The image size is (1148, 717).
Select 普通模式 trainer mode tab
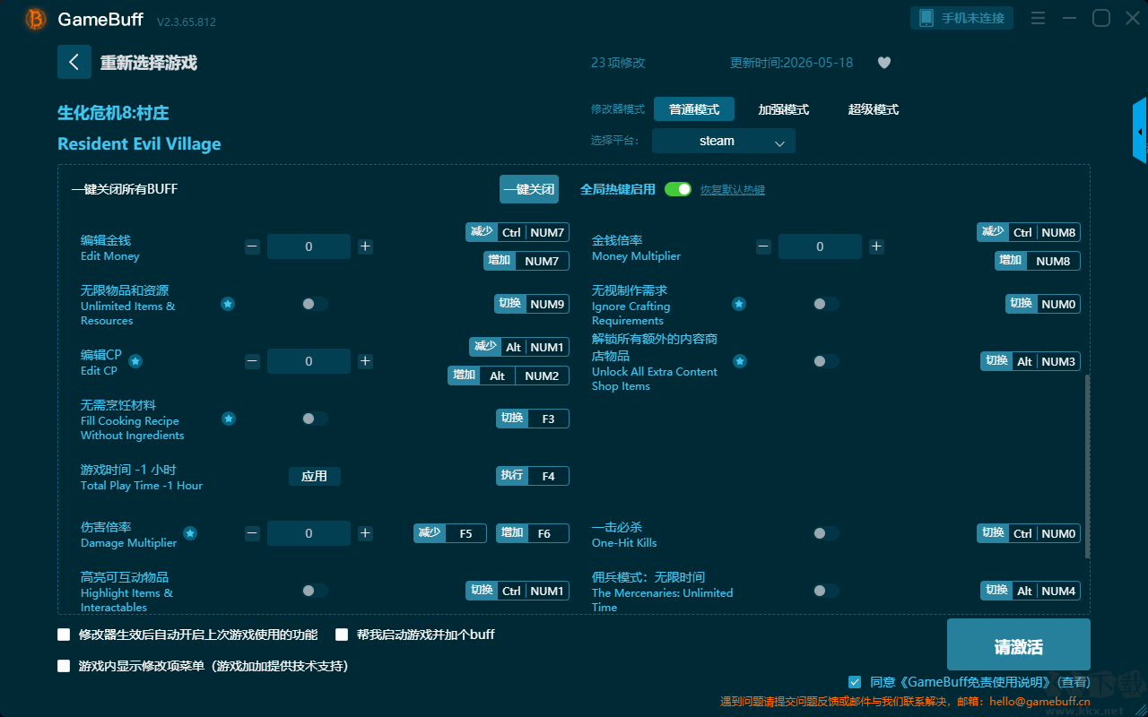point(694,109)
